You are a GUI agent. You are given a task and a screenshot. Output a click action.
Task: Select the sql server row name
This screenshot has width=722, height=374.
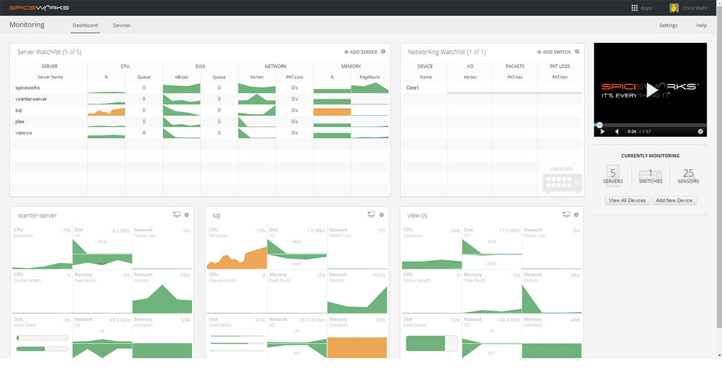pos(19,110)
